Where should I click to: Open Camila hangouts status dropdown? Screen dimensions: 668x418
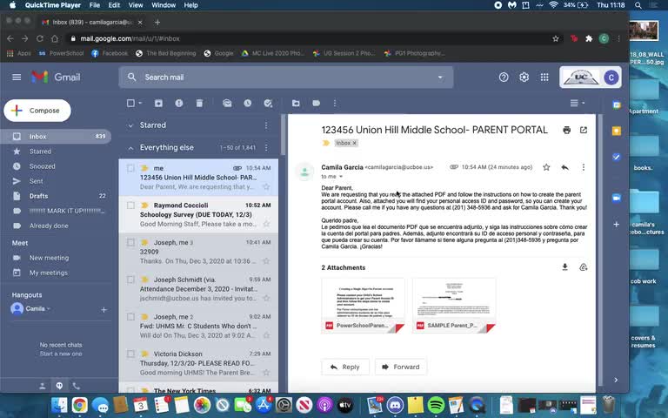(49, 308)
